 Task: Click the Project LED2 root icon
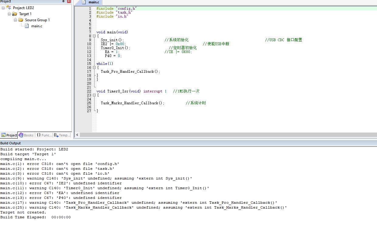(x=9, y=8)
